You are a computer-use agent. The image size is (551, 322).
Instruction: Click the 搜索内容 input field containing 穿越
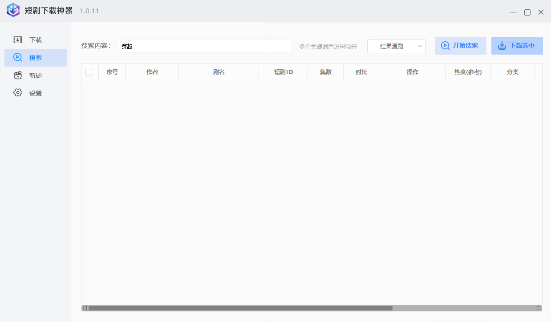pyautogui.click(x=205, y=46)
